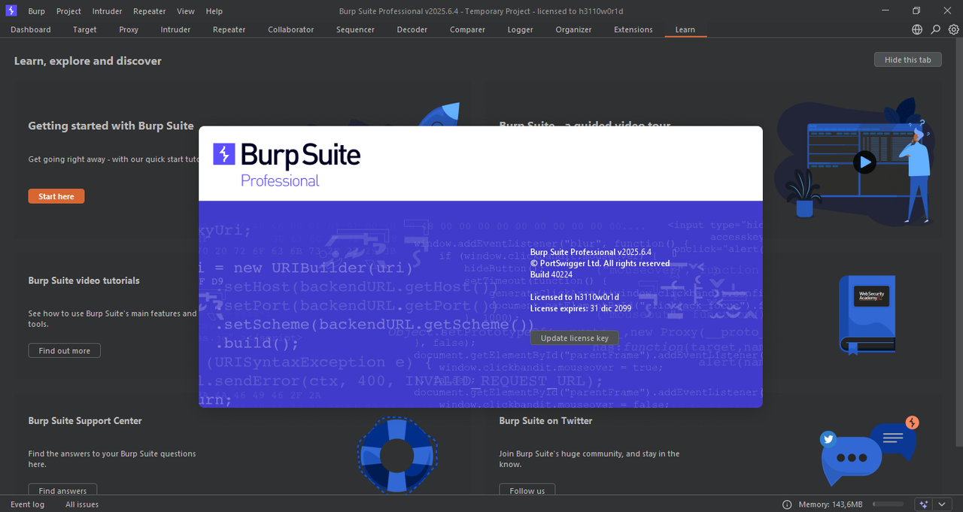The image size is (963, 512).
Task: Switch to the Repeater tab
Action: point(229,29)
